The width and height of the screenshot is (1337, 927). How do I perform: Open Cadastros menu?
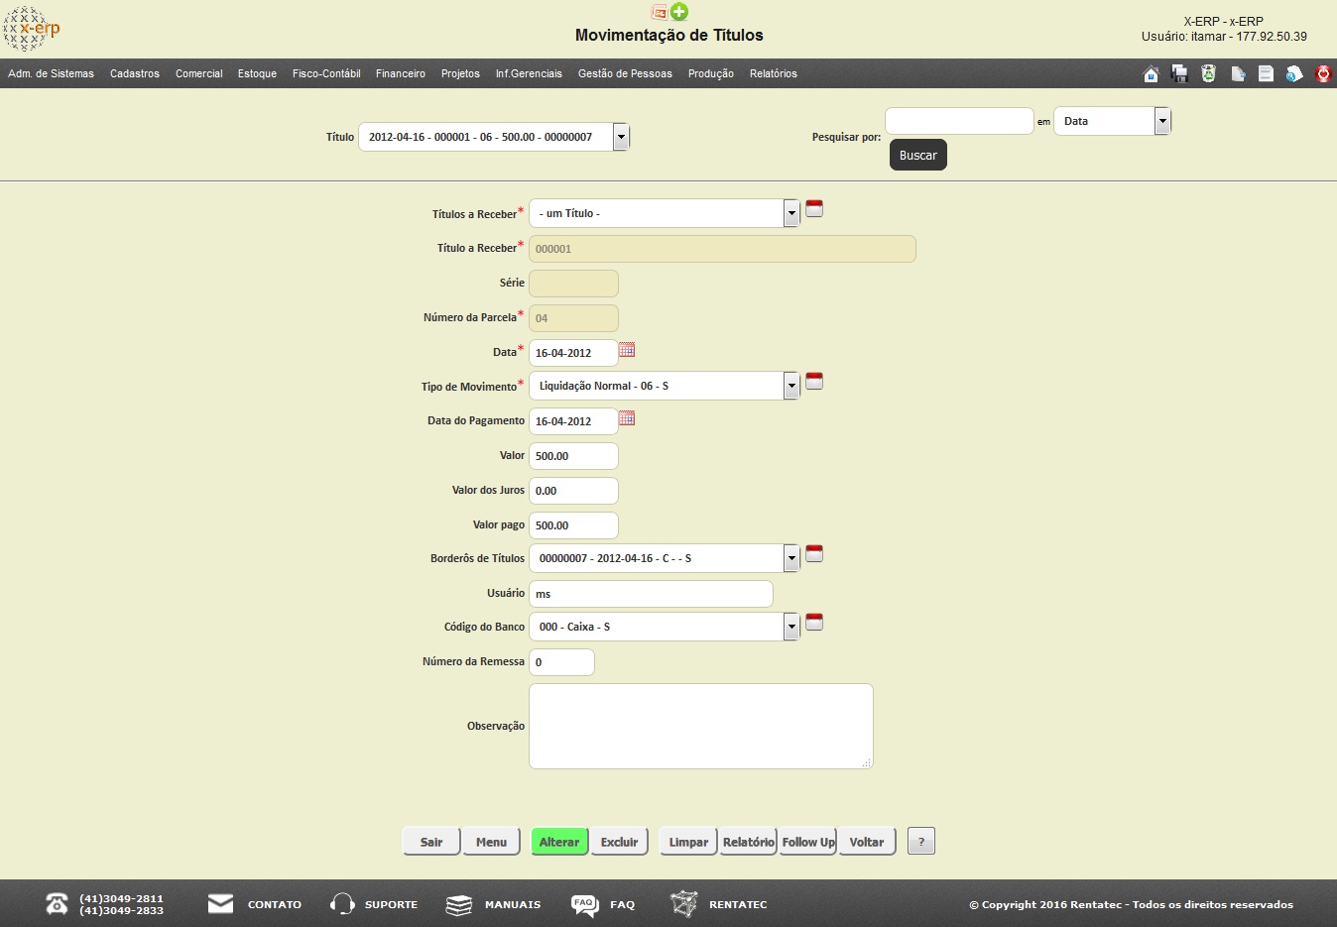(x=135, y=73)
